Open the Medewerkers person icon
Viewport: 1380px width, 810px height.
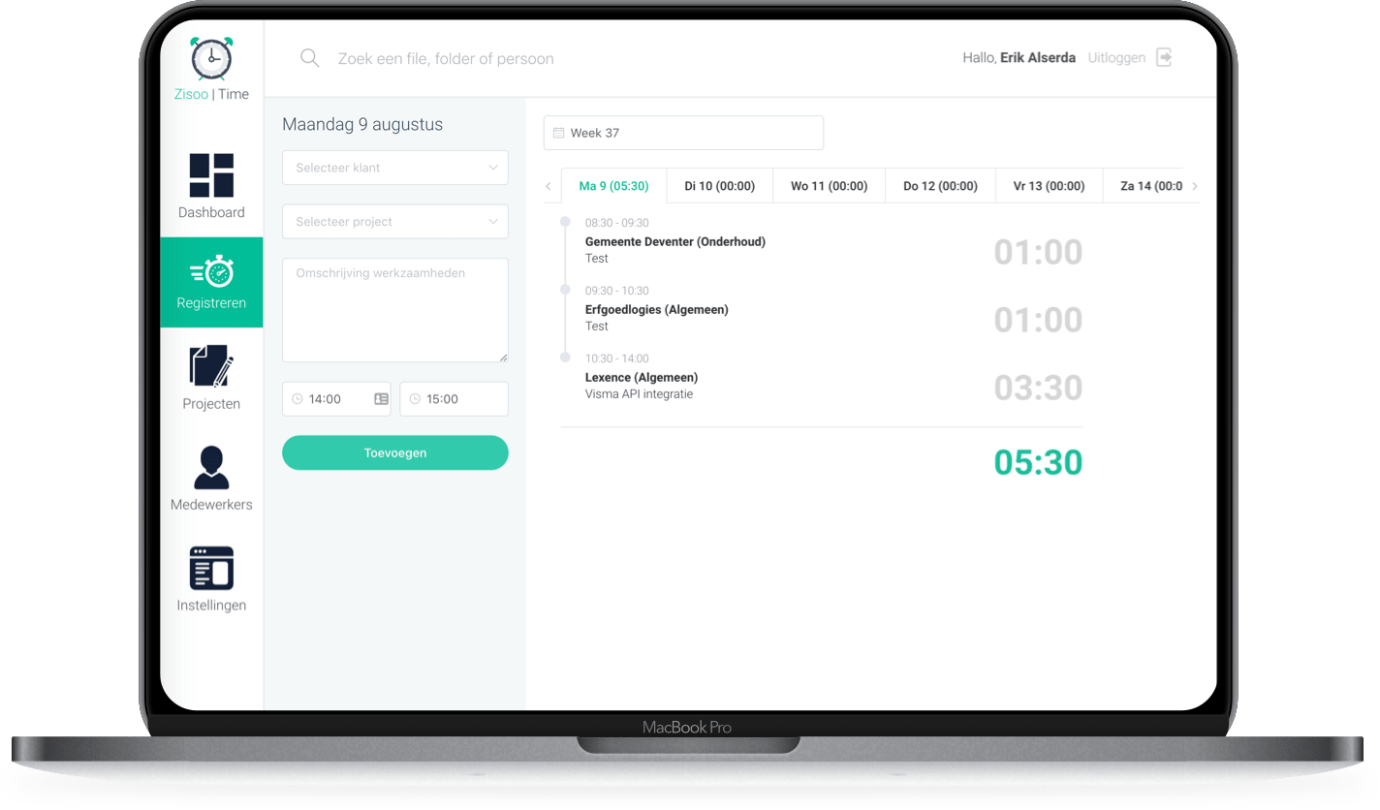pyautogui.click(x=211, y=468)
